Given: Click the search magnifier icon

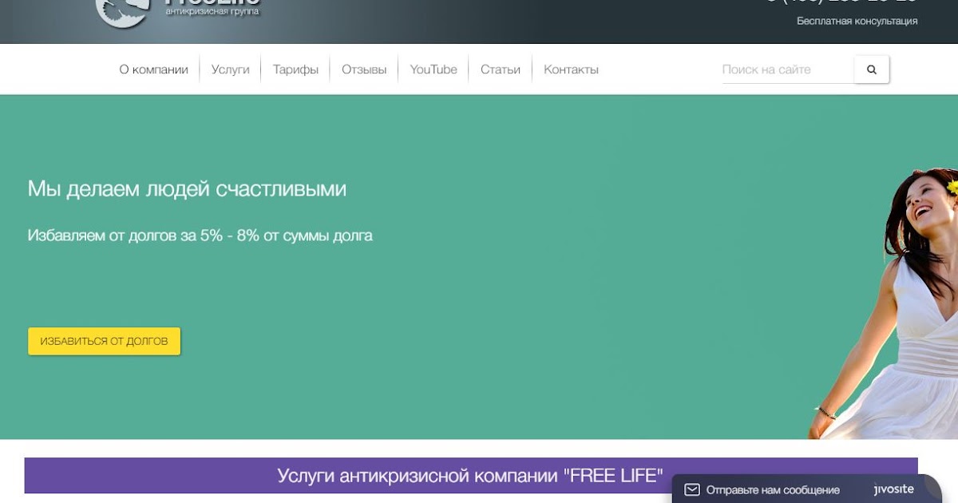Looking at the screenshot, I should tap(870, 69).
